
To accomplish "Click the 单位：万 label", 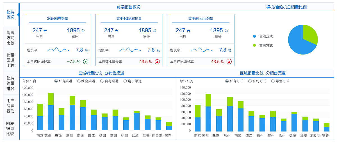I will [187, 81].
